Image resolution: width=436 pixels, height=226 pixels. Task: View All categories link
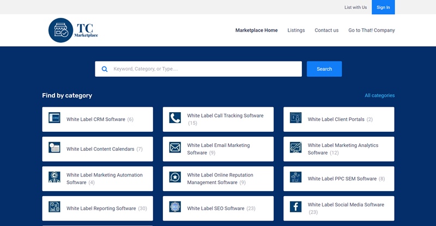379,95
